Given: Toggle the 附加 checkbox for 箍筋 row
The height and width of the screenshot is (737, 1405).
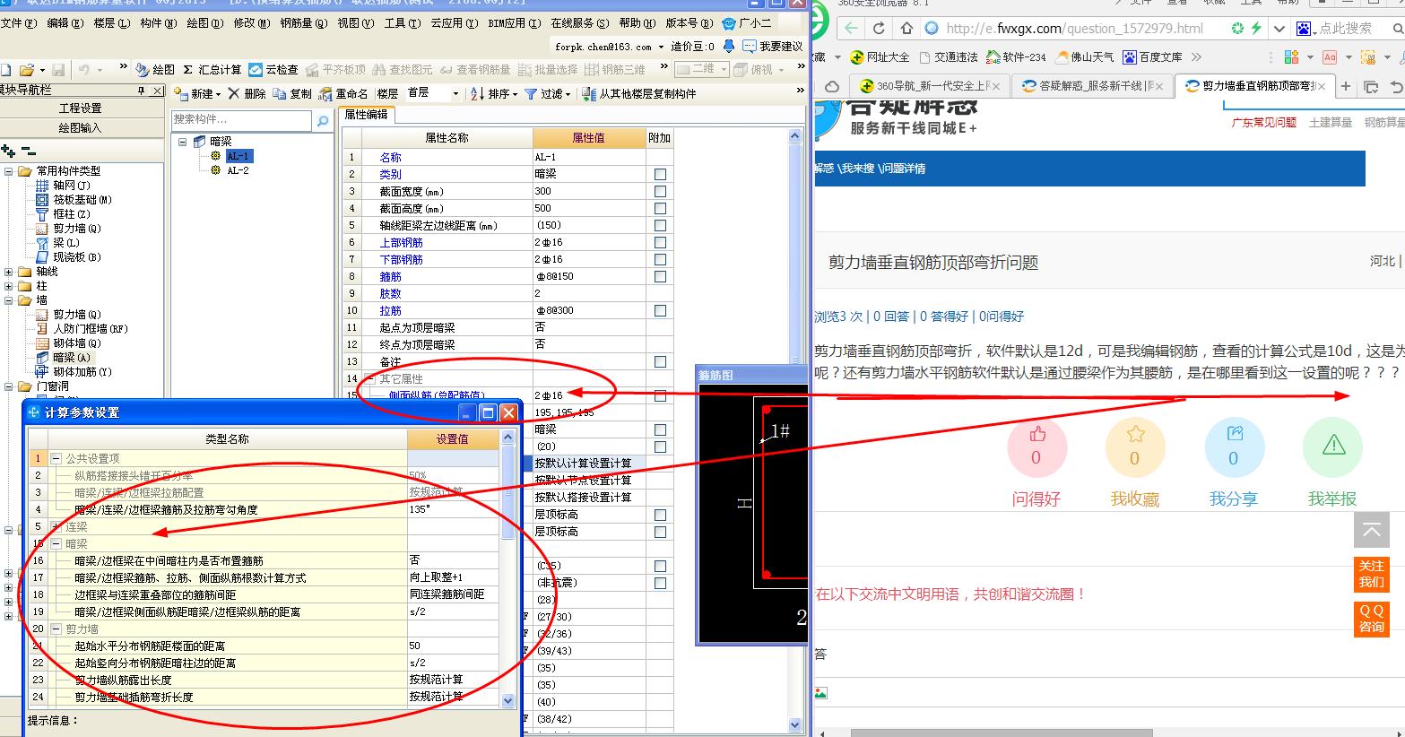Looking at the screenshot, I should click(x=660, y=276).
